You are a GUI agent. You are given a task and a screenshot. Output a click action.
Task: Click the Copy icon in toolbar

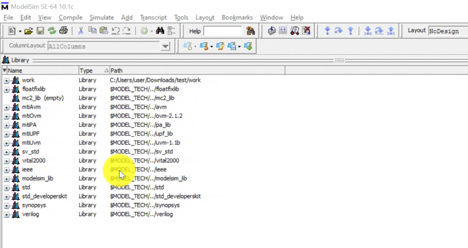point(93,30)
